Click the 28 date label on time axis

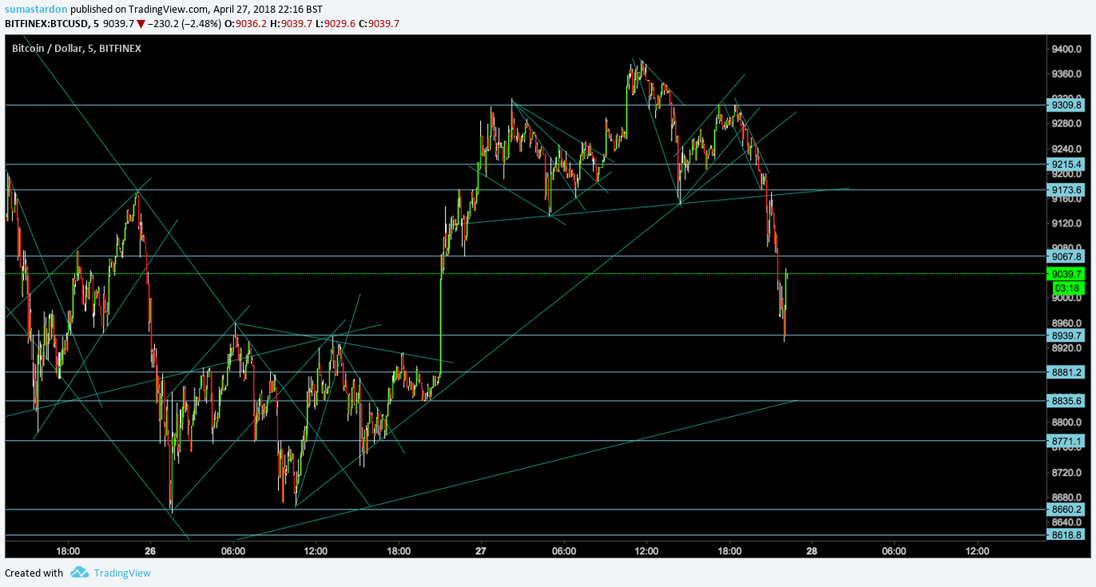point(812,551)
